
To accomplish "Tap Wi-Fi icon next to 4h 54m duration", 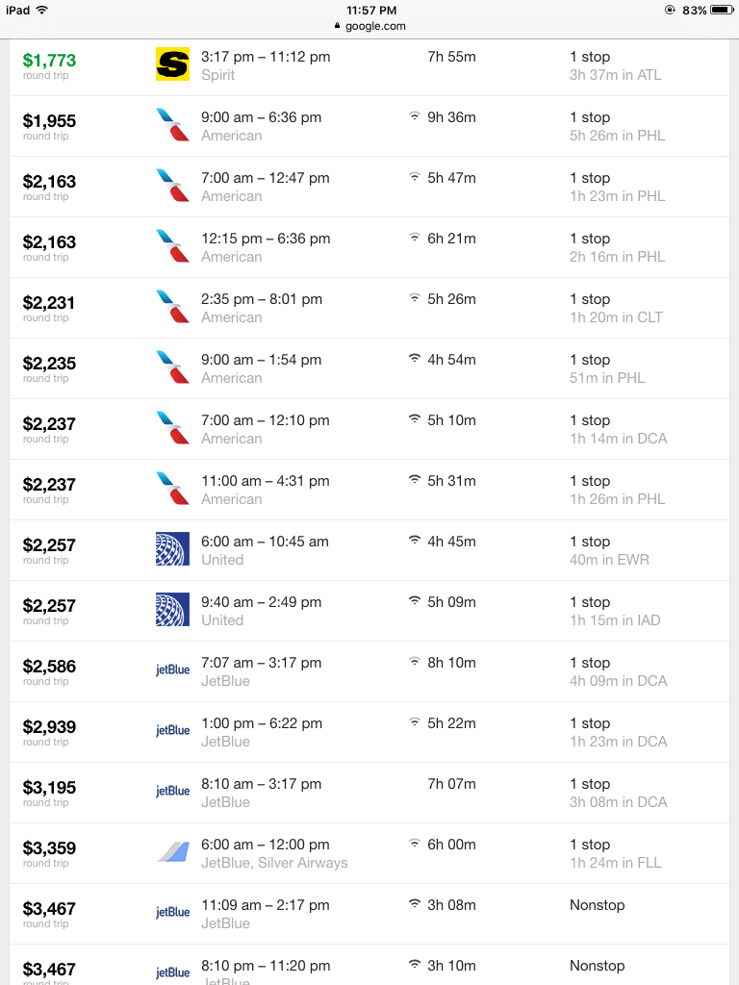I will point(414,359).
